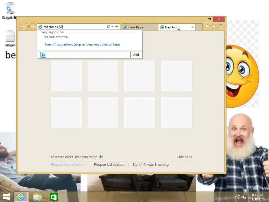
Task: Maximize the Internet Explorer window
Action: [x=209, y=19]
